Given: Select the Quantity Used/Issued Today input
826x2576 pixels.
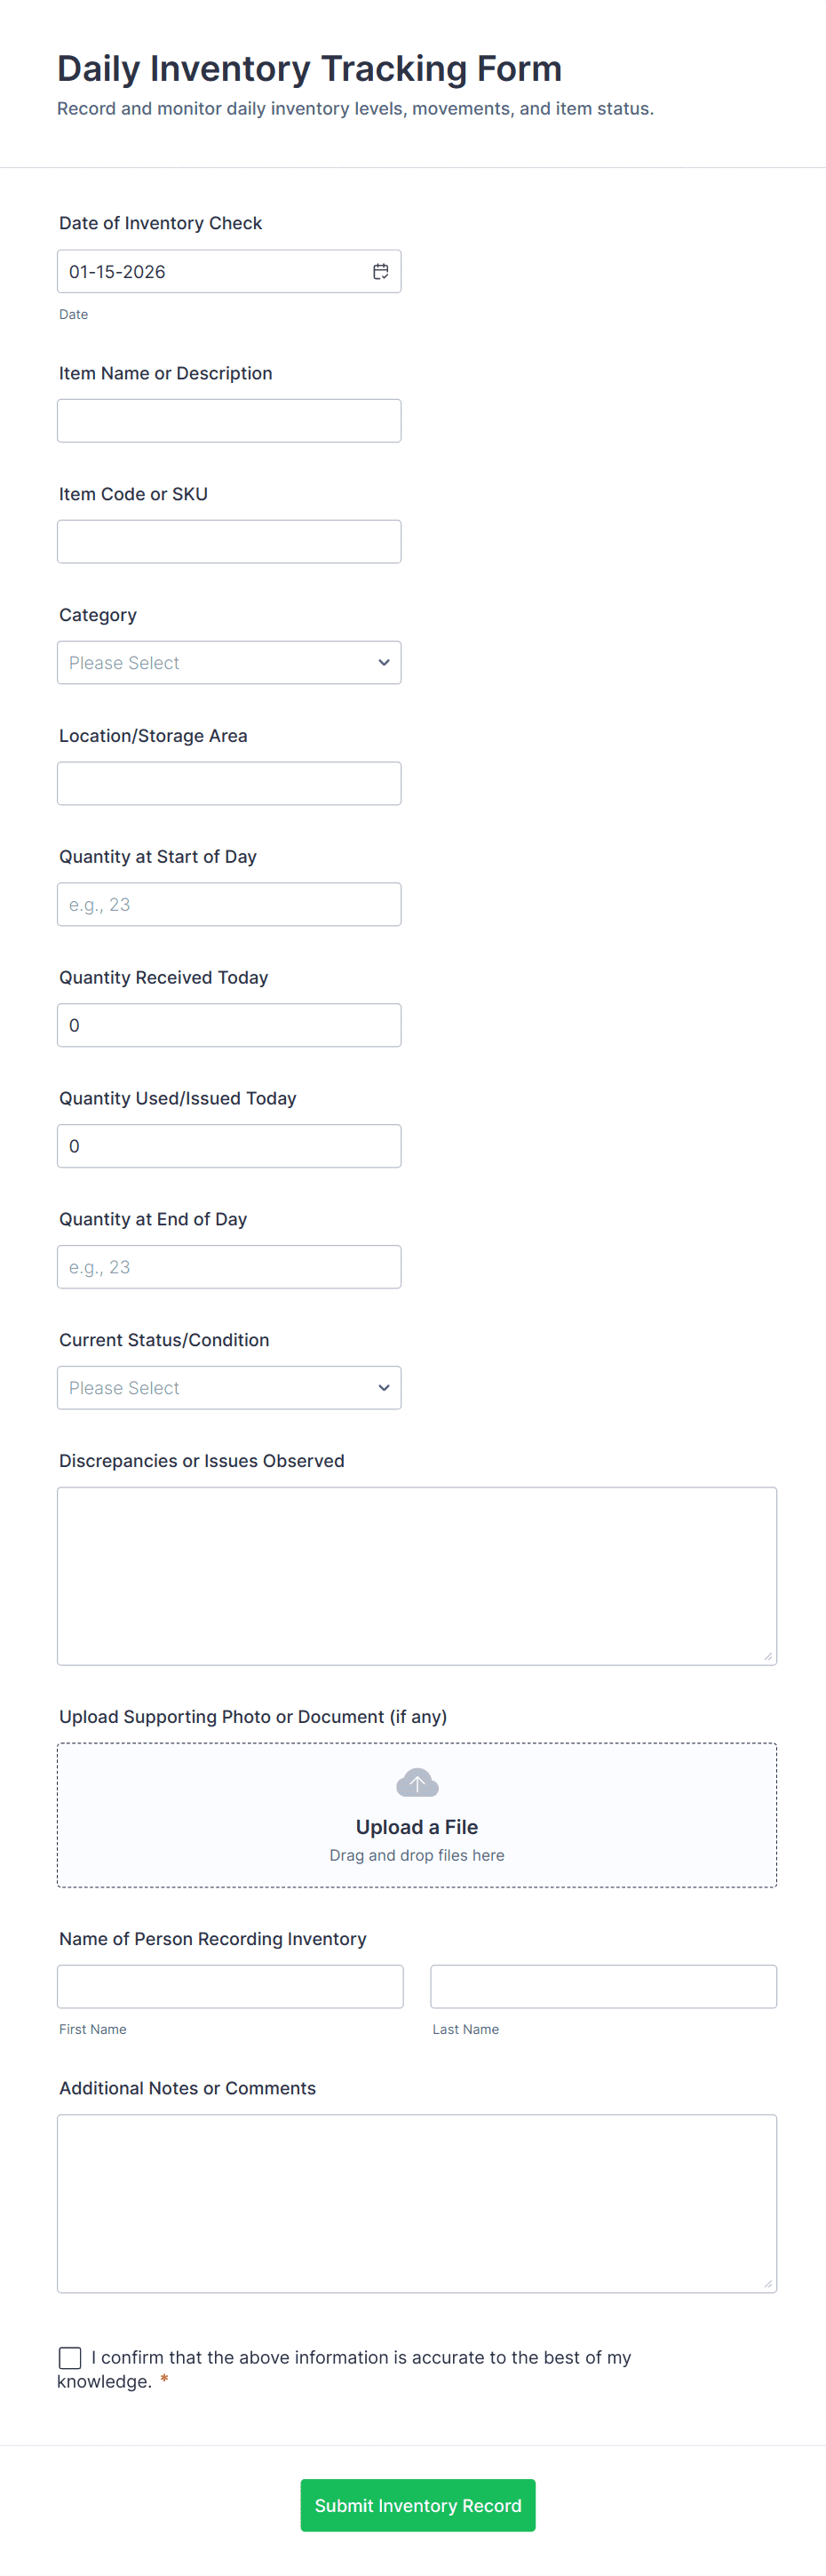Looking at the screenshot, I should tap(229, 1145).
